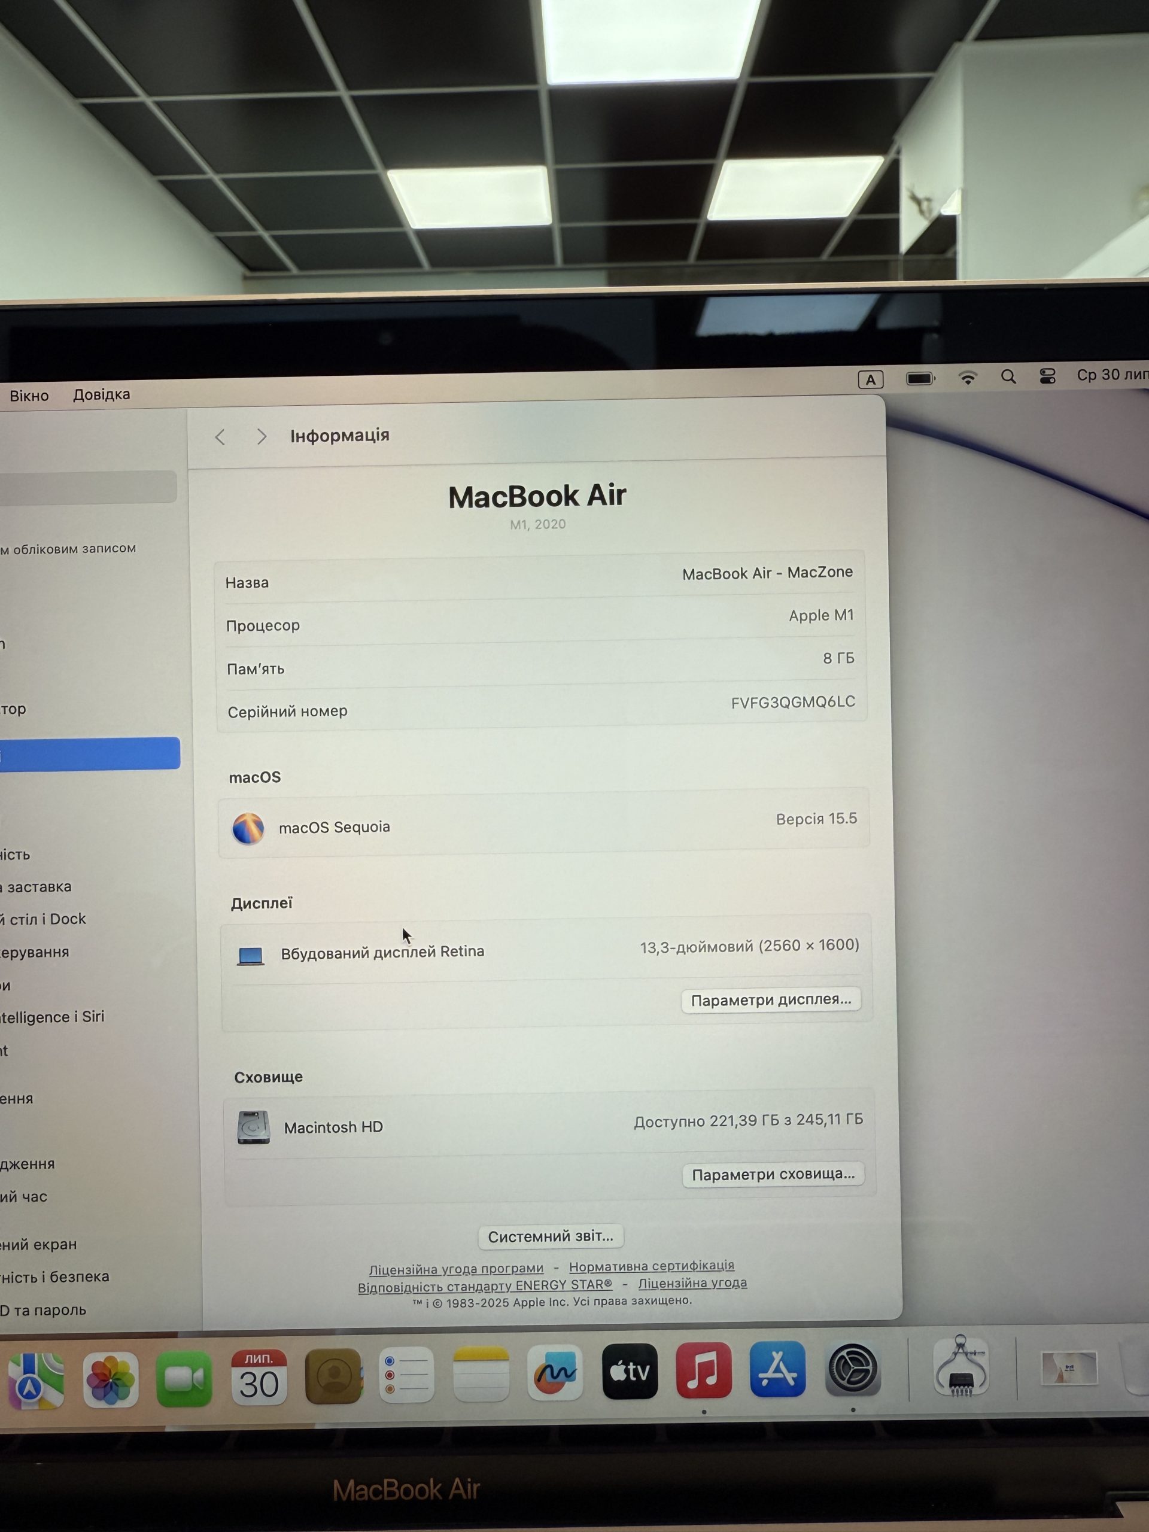
Task: Click the highlighted blue sidebar row
Action: coord(89,753)
